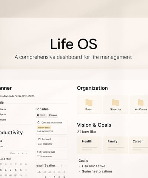The height and width of the screenshot is (178, 148).
Task: Select the 'Surim heatoraztinns' bullet item
Action: point(97,171)
